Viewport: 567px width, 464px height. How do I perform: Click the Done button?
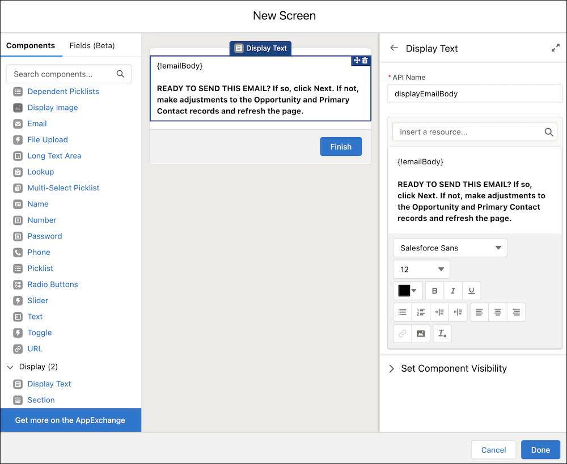pos(540,449)
